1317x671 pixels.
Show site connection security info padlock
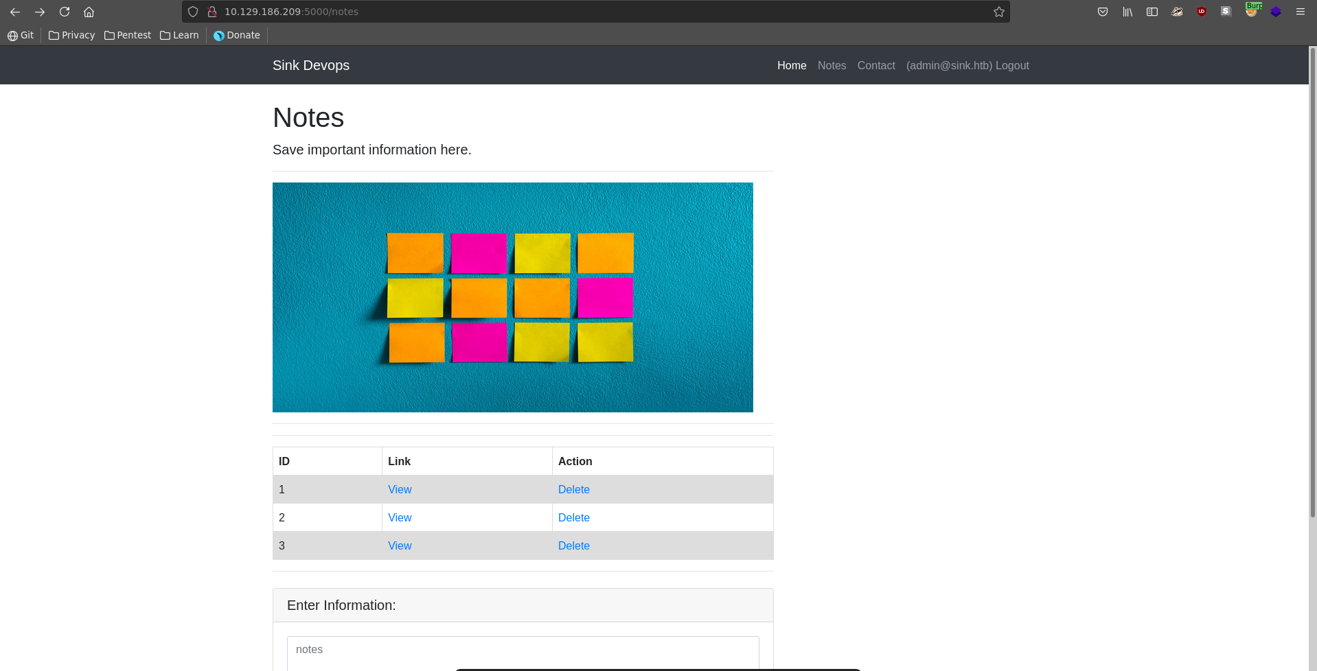[212, 12]
